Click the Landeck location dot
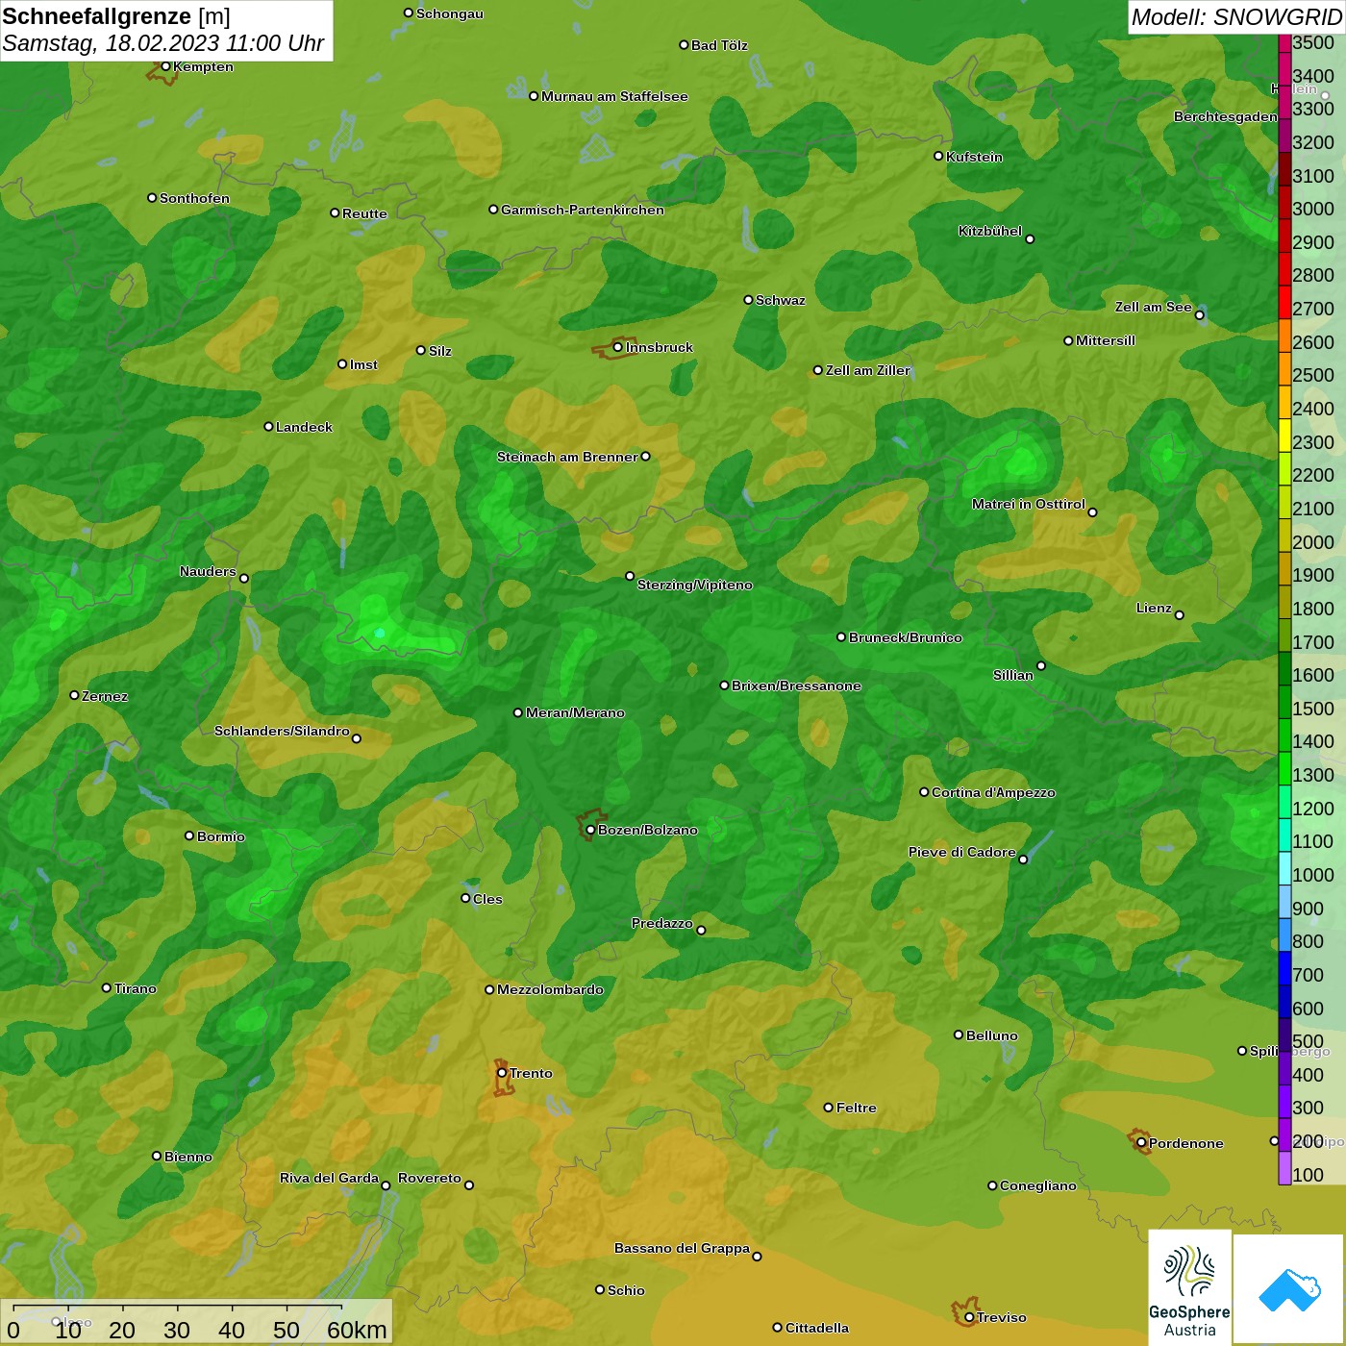Image resolution: width=1346 pixels, height=1346 pixels. tap(268, 426)
